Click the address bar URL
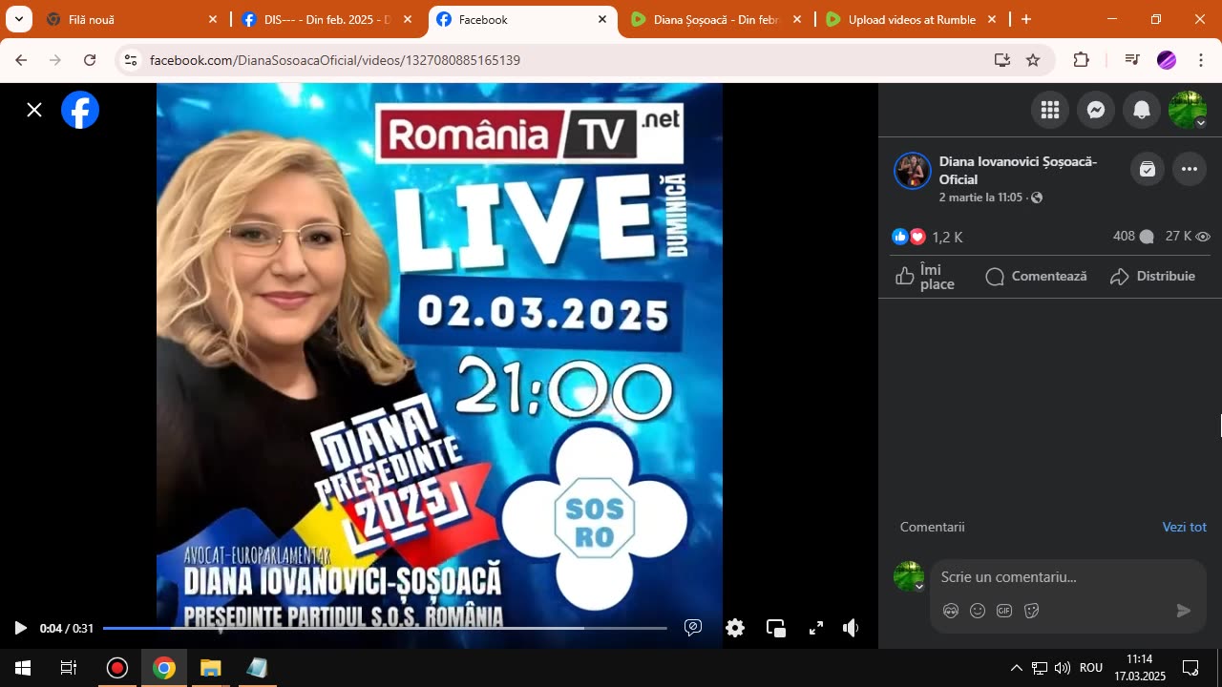 335,60
